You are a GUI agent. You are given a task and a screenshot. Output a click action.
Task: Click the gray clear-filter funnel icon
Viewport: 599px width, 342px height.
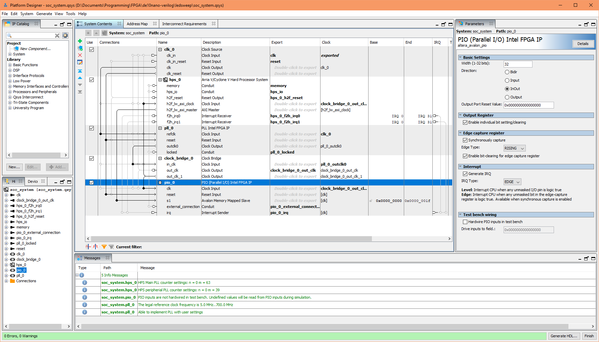click(111, 247)
